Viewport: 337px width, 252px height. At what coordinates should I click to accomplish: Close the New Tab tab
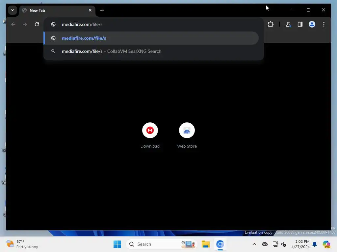click(90, 10)
